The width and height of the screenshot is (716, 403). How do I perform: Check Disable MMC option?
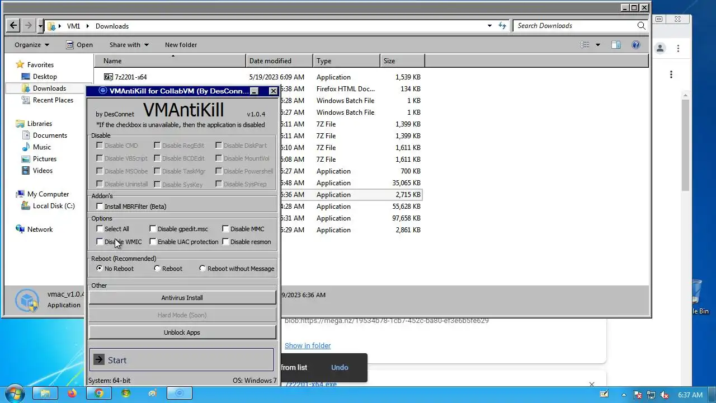225,229
